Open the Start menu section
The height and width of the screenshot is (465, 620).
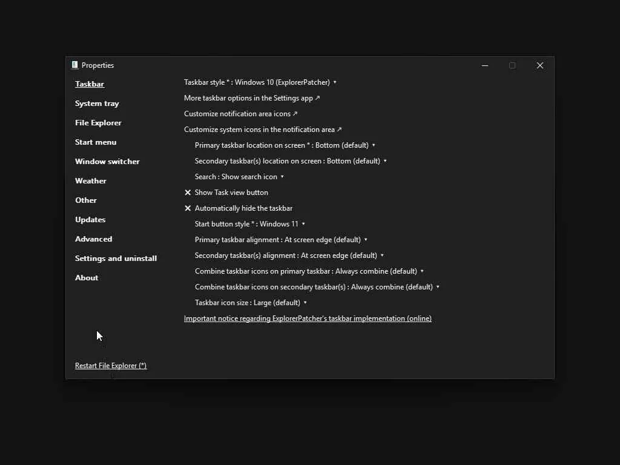coord(96,142)
